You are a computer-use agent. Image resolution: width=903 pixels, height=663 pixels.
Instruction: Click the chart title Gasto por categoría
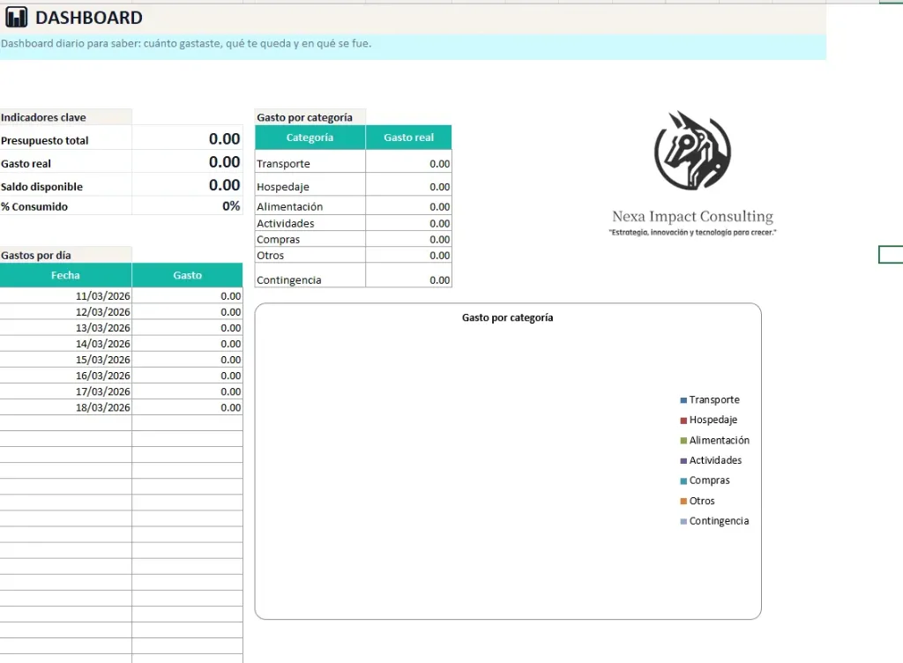click(507, 317)
